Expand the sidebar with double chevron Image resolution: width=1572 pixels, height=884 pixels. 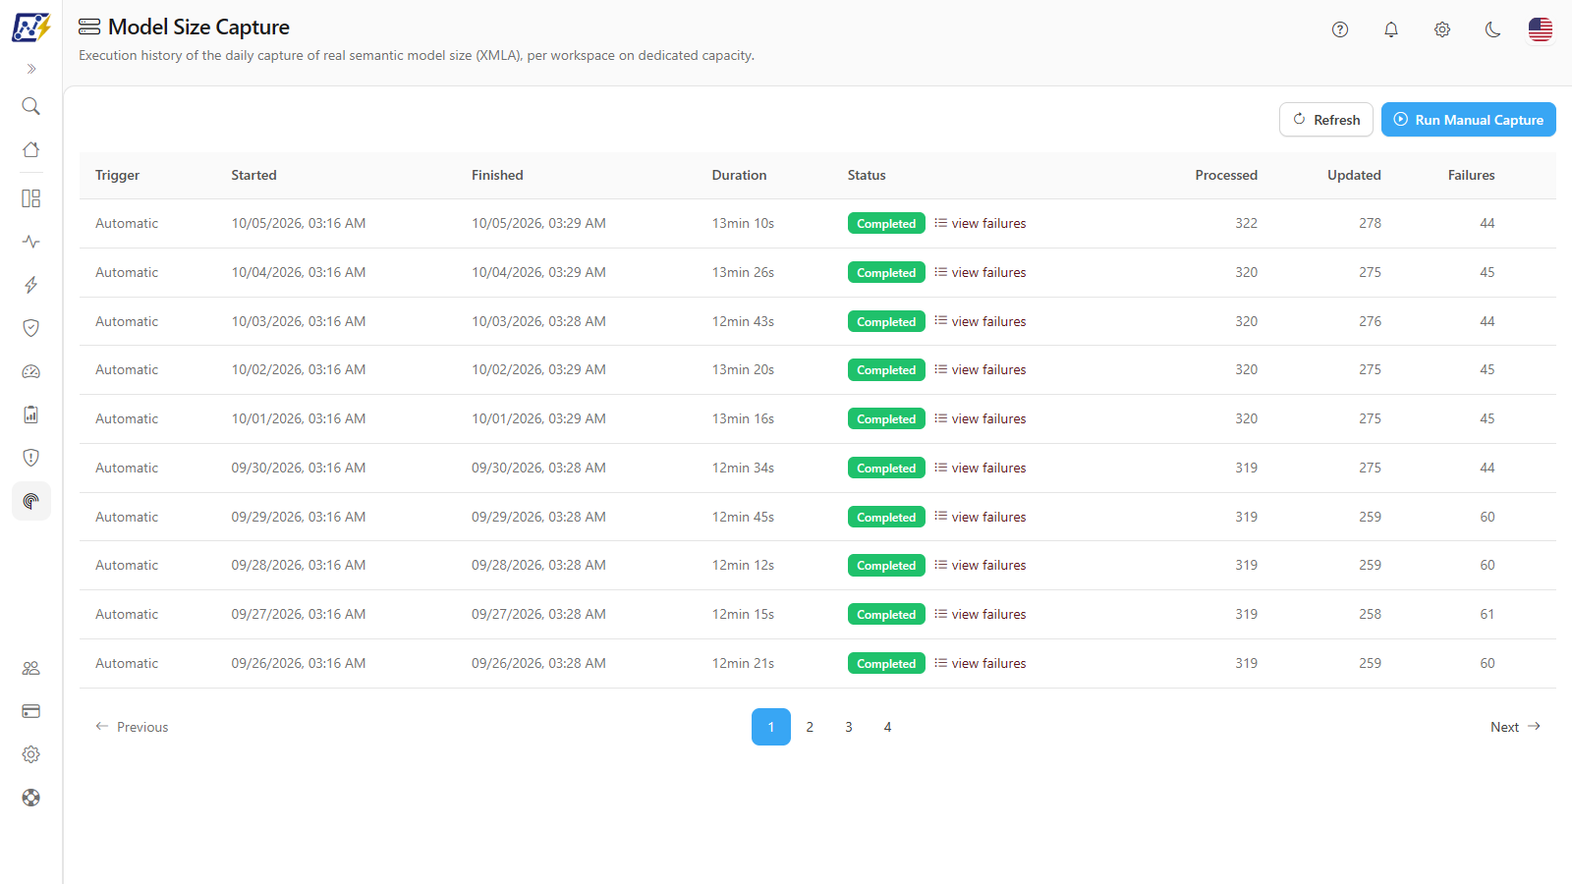[x=31, y=69]
